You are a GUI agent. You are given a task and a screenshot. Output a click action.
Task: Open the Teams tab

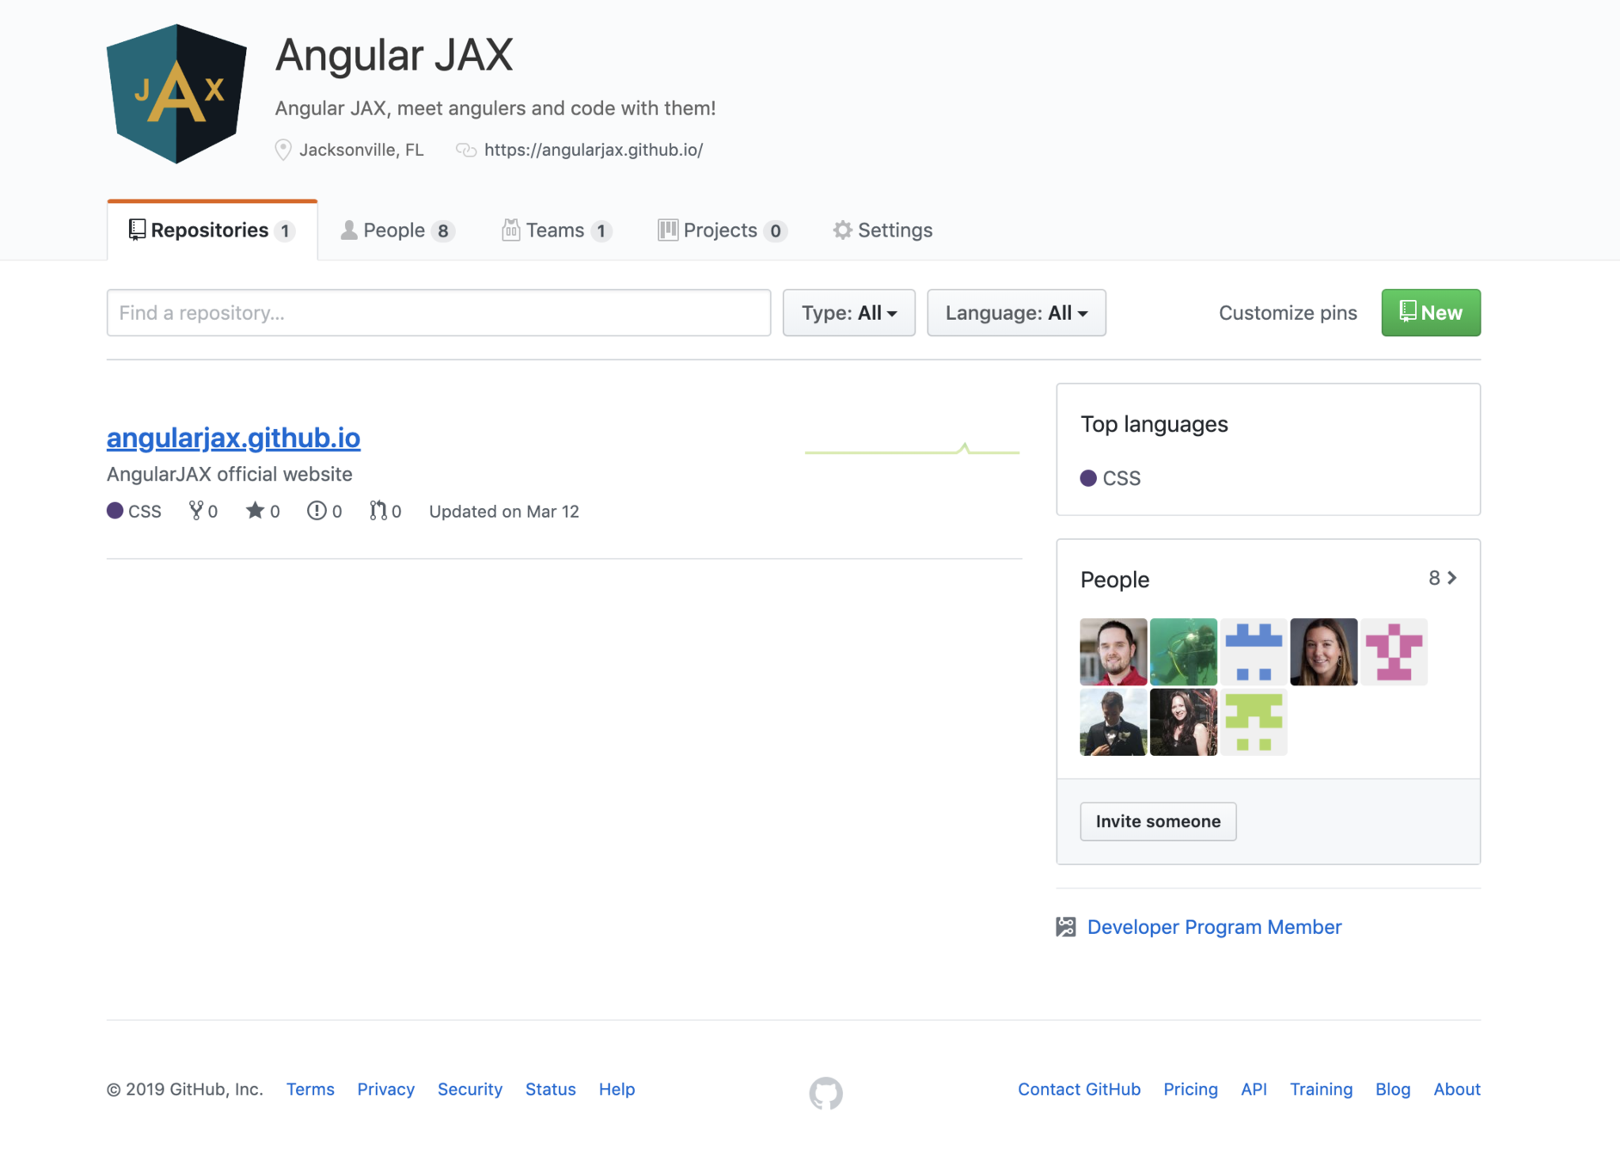(x=557, y=230)
